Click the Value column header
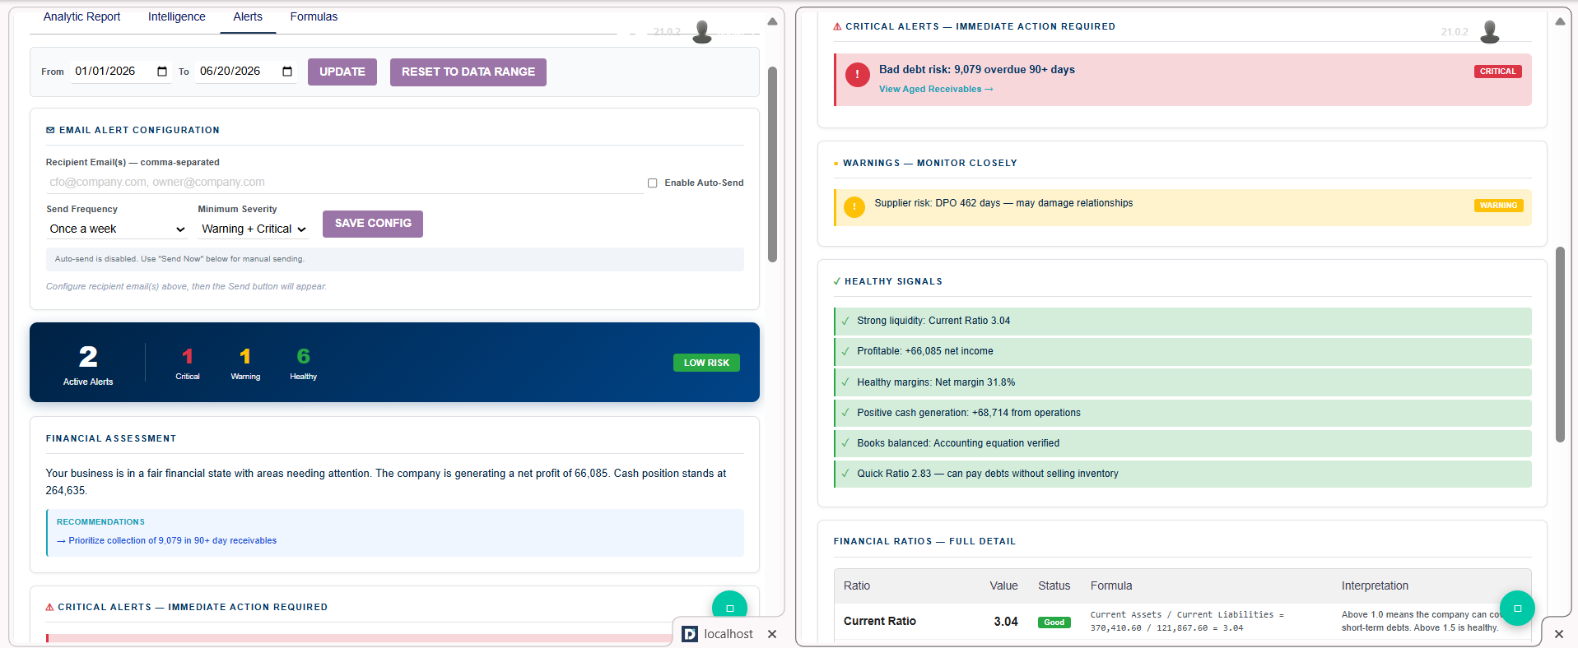 [1003, 586]
